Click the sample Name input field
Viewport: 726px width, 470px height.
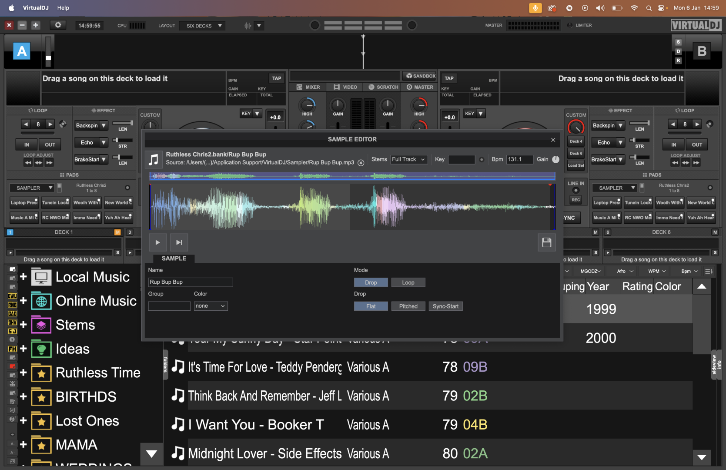191,282
